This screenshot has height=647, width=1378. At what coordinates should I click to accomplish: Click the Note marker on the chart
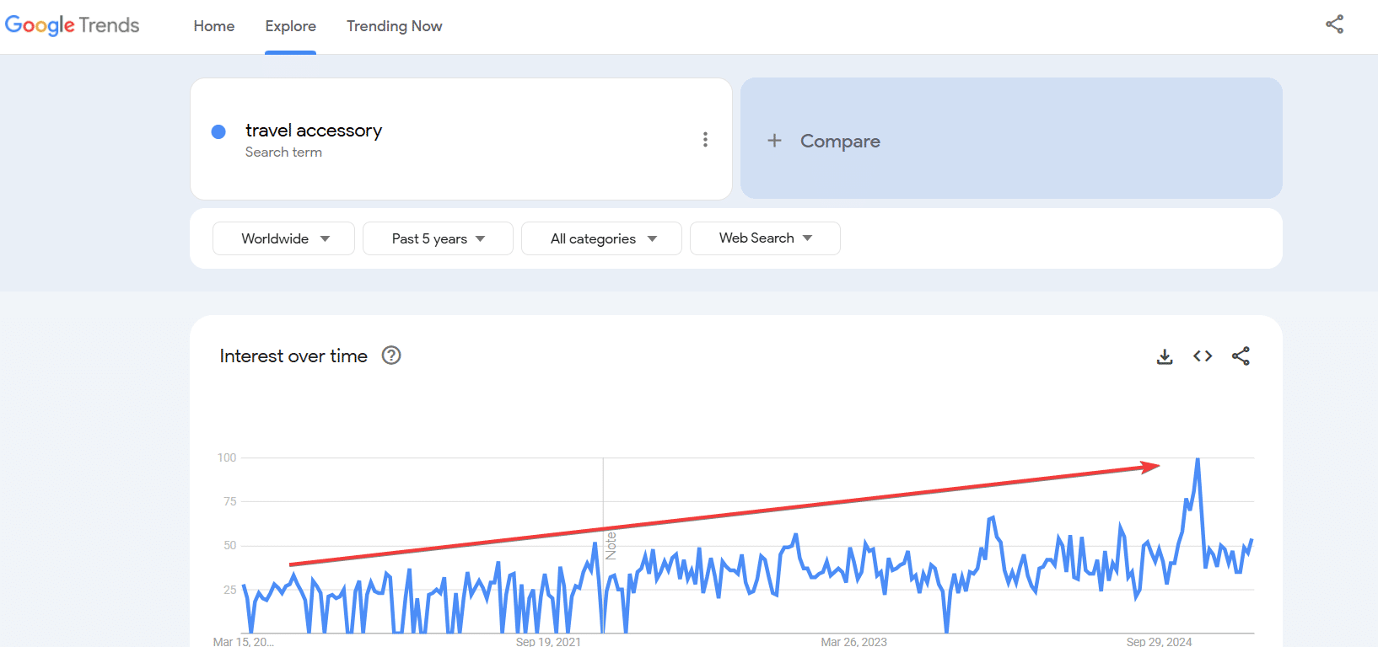pos(611,546)
